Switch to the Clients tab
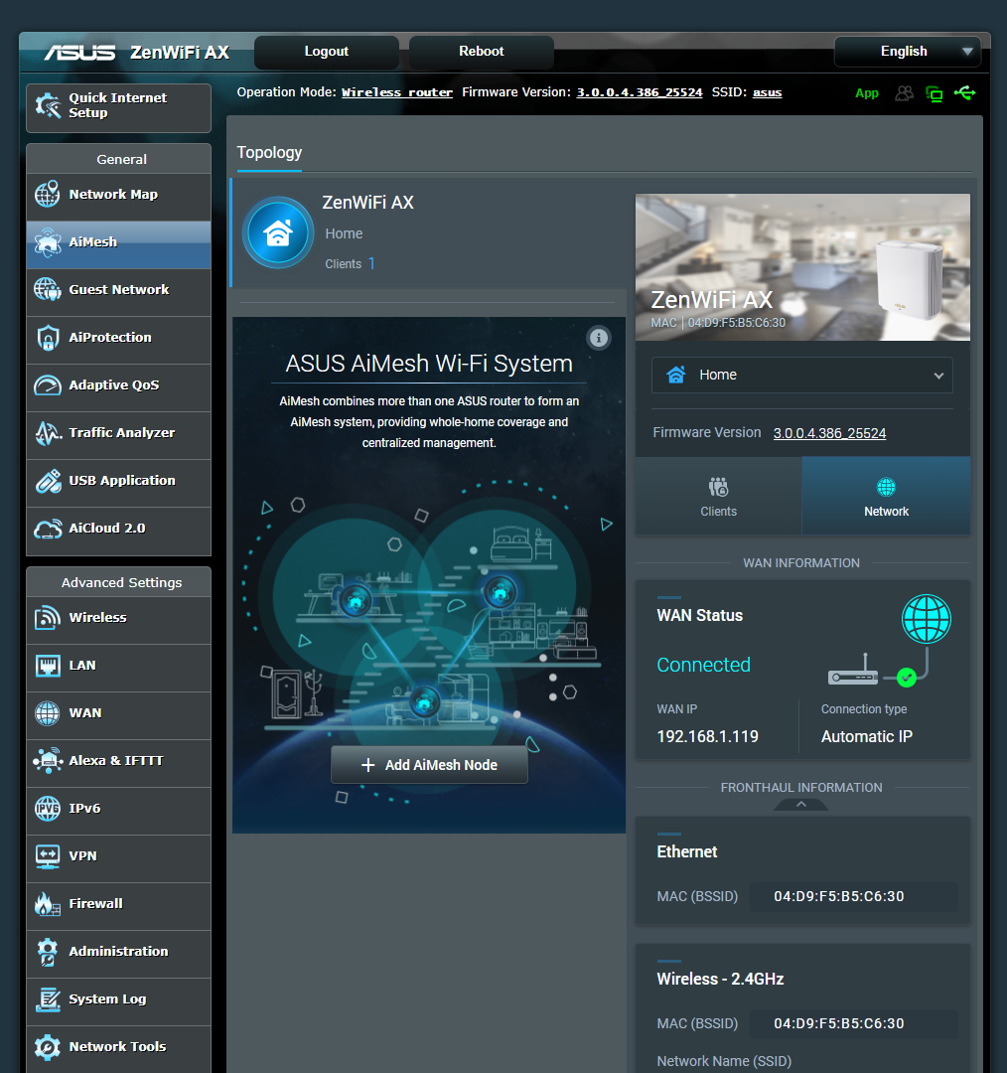This screenshot has width=1007, height=1073. (x=718, y=496)
